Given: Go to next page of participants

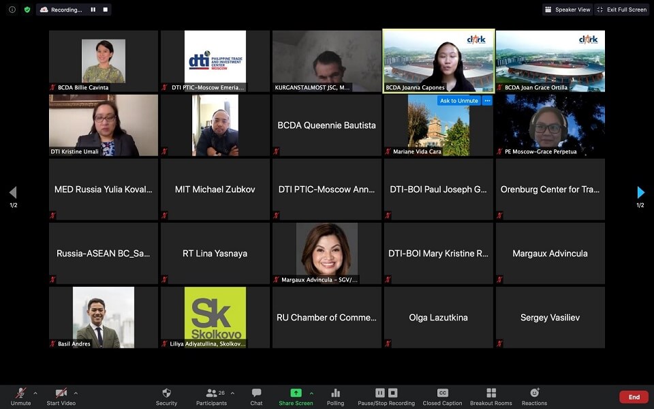Looking at the screenshot, I should click(x=640, y=193).
